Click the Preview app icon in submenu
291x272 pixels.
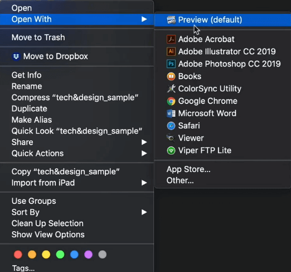click(x=171, y=20)
